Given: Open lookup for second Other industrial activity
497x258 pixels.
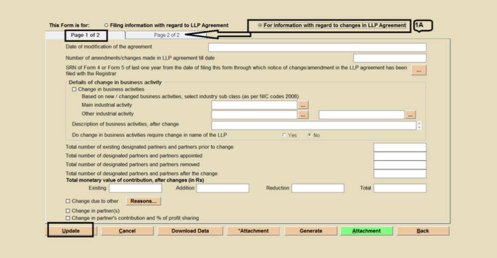Looking at the screenshot, I should (410, 115).
